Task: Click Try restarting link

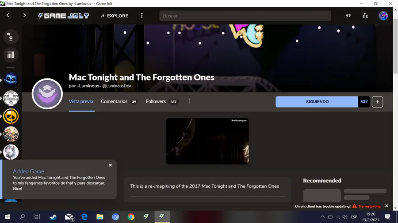Action: (369, 206)
